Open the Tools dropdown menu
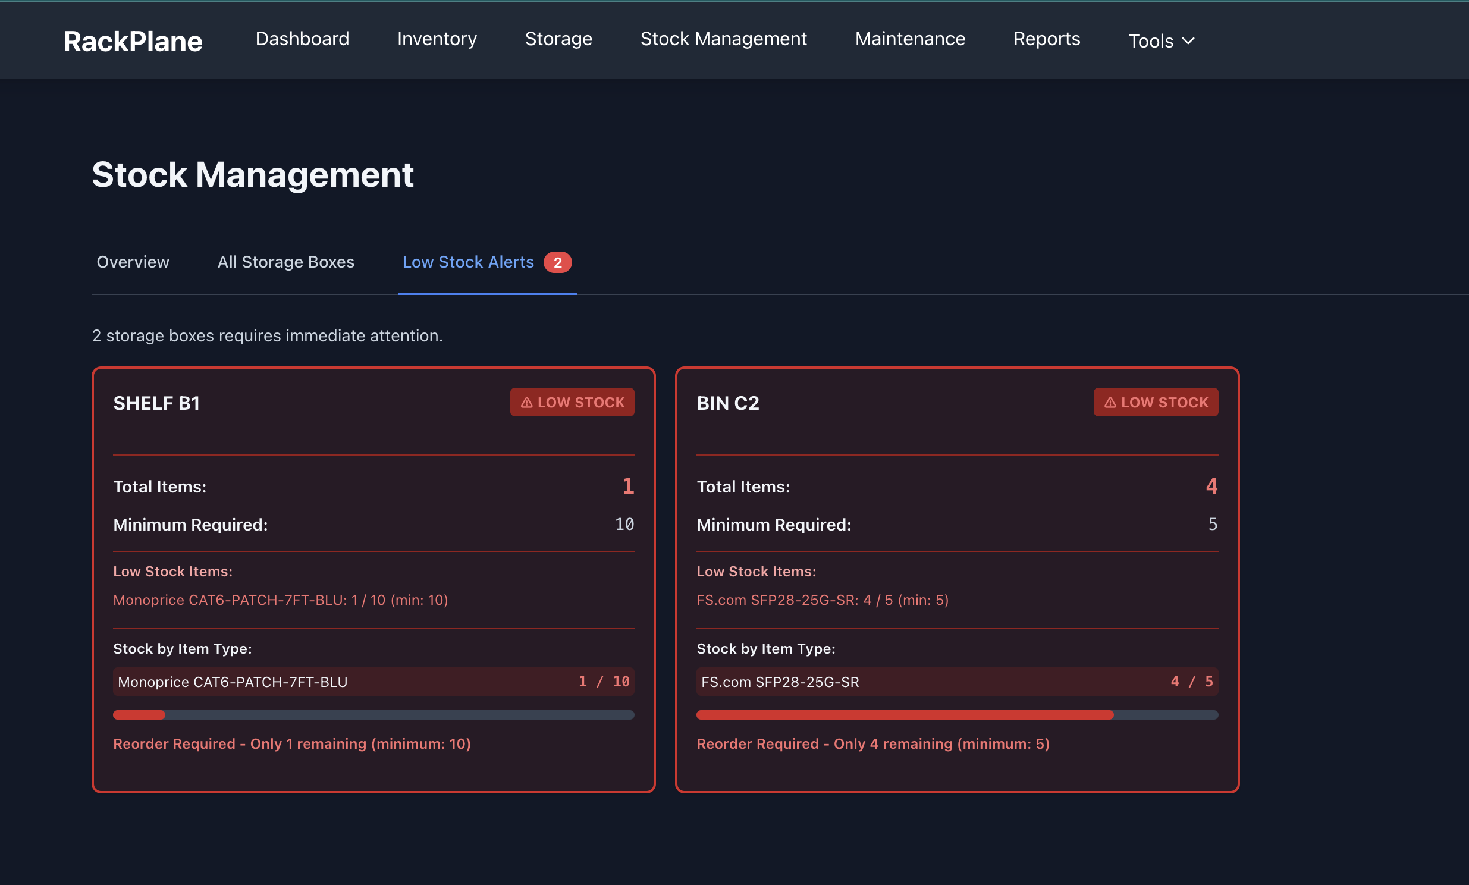The image size is (1469, 885). (x=1160, y=40)
